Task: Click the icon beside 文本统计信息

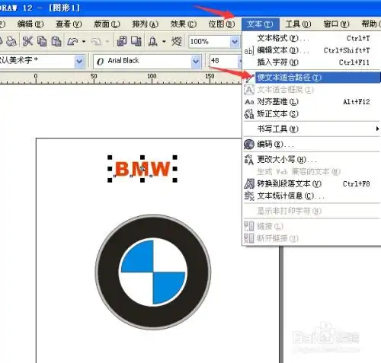Action: 249,196
